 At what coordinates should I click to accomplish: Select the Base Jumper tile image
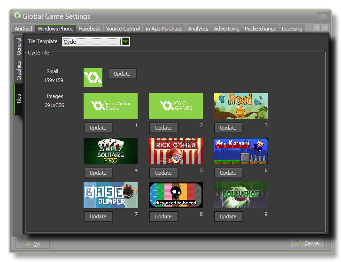tap(110, 195)
